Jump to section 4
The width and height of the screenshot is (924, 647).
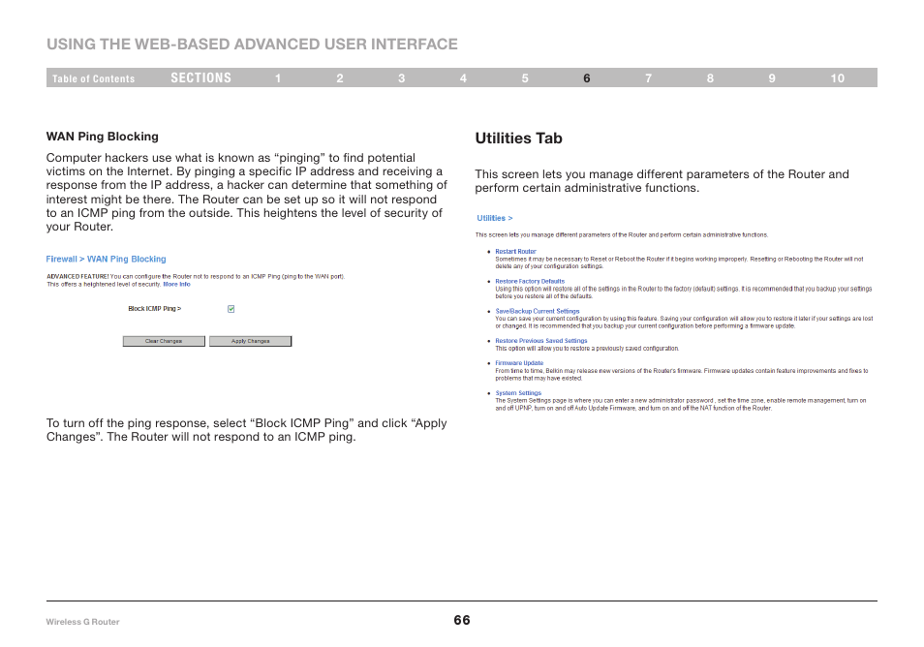click(463, 78)
